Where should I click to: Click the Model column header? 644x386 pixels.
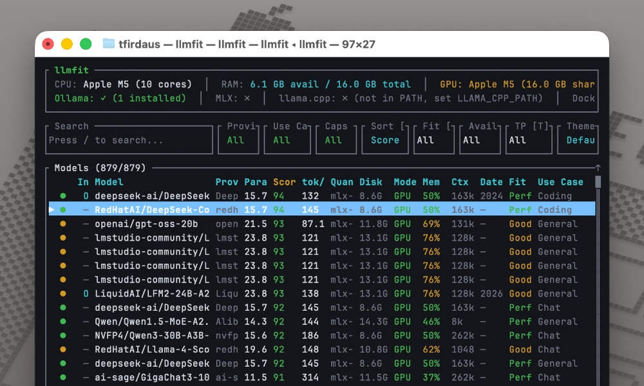click(109, 182)
